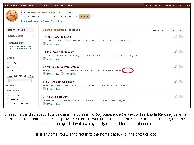Click PDF icon for 'Wrecked in the West Woods'
Image resolution: width=194 pixels, height=145 pixels.
pyautogui.click(x=63, y=74)
